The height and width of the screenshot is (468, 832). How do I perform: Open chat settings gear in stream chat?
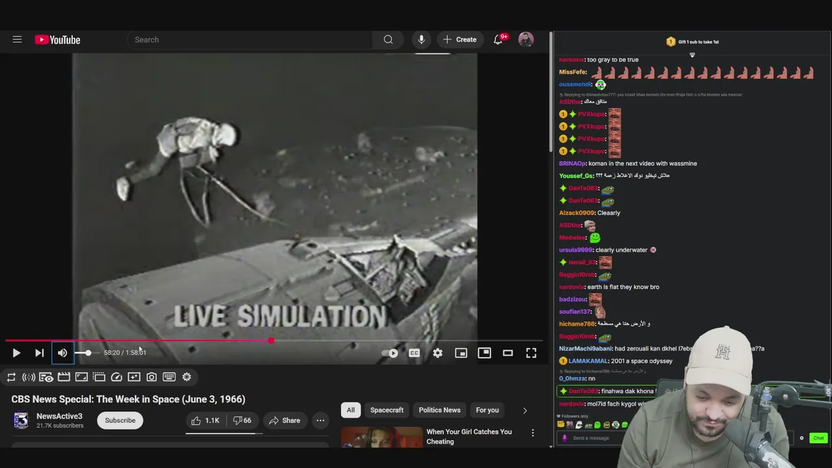pos(801,438)
